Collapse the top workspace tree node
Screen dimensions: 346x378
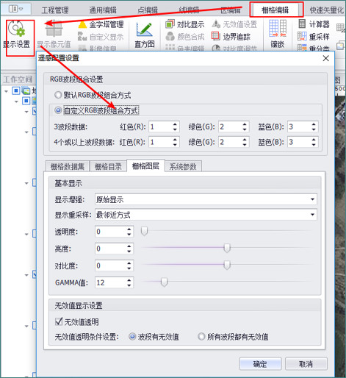pos(6,91)
